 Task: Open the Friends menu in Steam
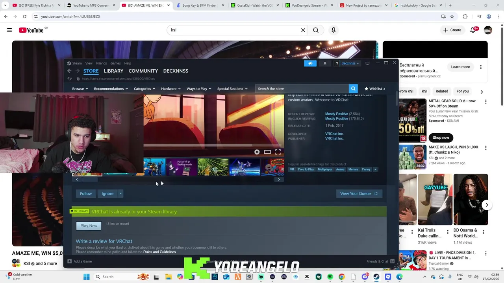click(102, 63)
